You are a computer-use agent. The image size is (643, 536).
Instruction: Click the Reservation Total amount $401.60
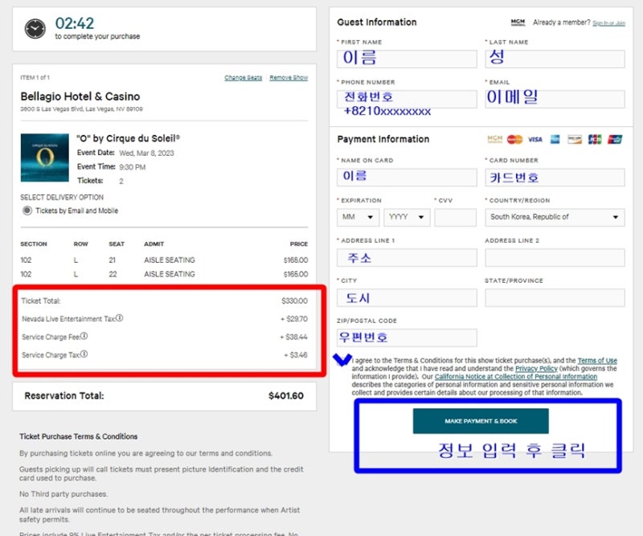[x=286, y=395]
